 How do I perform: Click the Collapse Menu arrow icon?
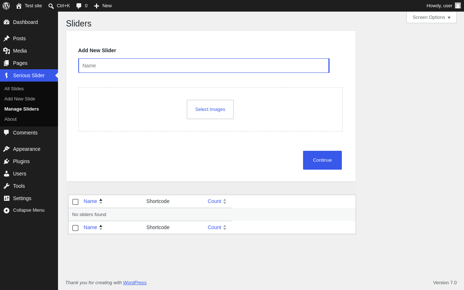tap(7, 210)
